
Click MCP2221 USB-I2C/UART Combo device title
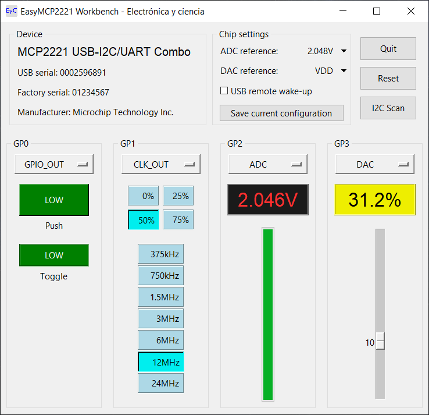[104, 52]
